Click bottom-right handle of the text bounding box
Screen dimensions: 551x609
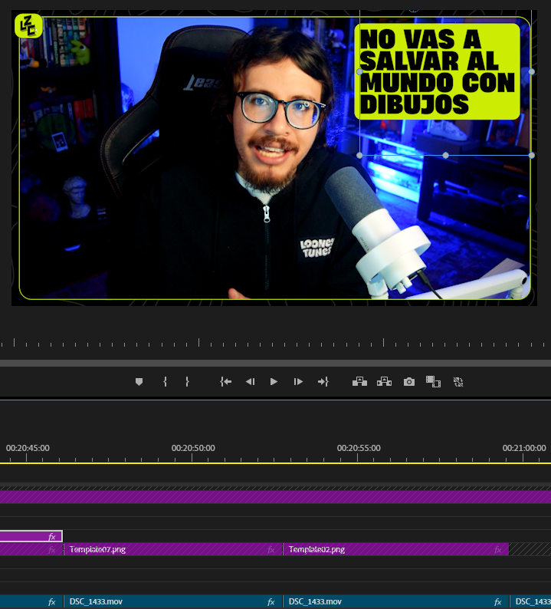click(x=532, y=156)
